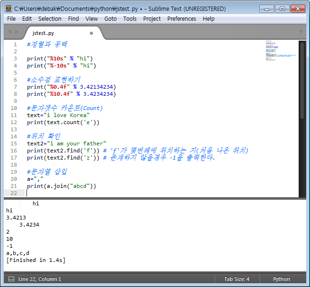Image resolution: width=310 pixels, height=287 pixels.
Task: Click the editor vertical scrollbar thumb
Action: (302, 81)
